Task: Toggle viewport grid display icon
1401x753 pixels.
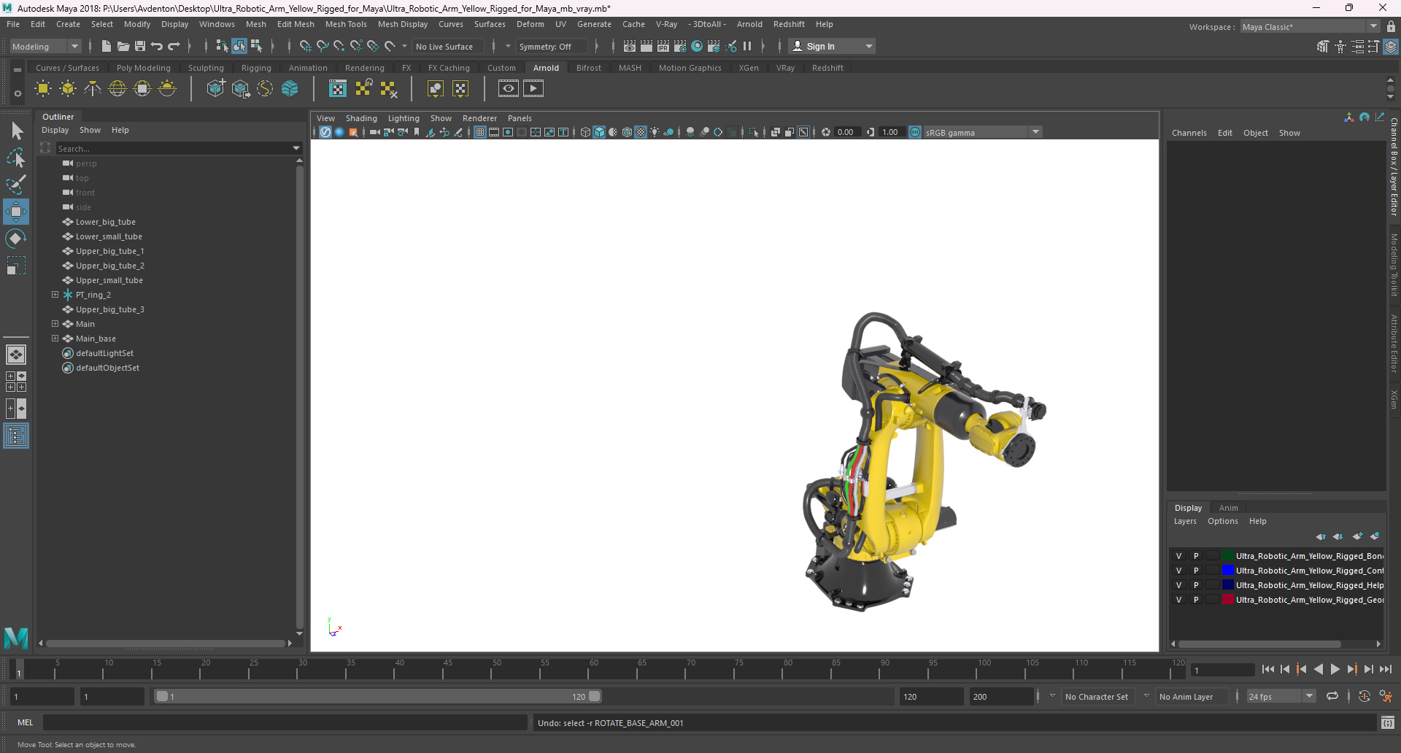Action: click(479, 132)
